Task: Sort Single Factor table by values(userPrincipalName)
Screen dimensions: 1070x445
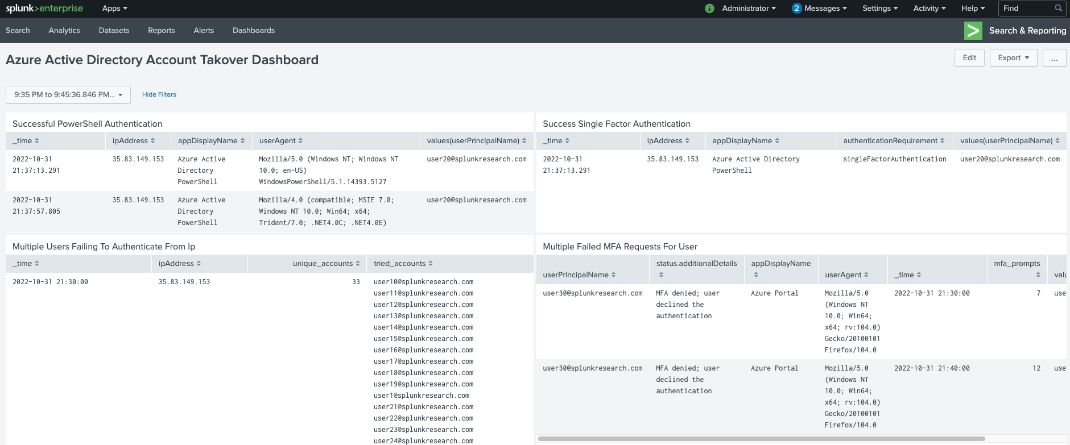Action: tap(1010, 141)
